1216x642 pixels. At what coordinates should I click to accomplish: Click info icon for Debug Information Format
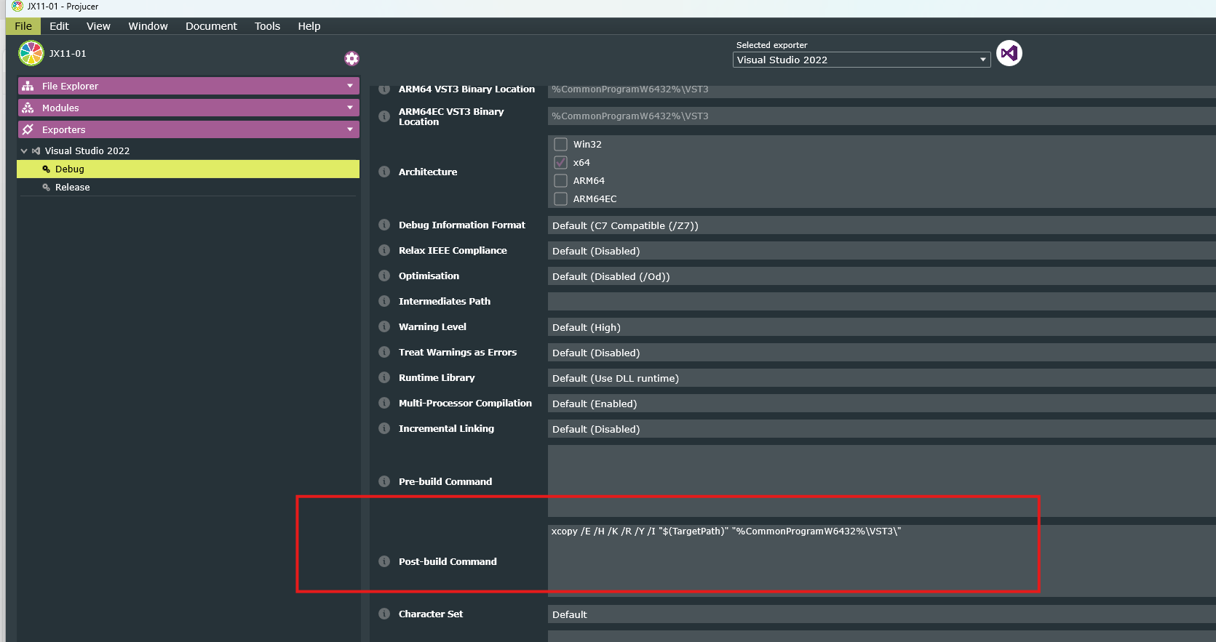[x=384, y=225]
